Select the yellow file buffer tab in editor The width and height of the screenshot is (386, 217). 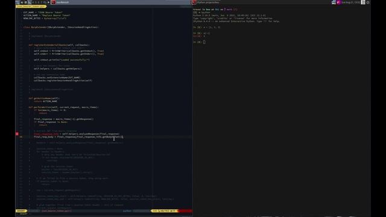coord(31,7)
